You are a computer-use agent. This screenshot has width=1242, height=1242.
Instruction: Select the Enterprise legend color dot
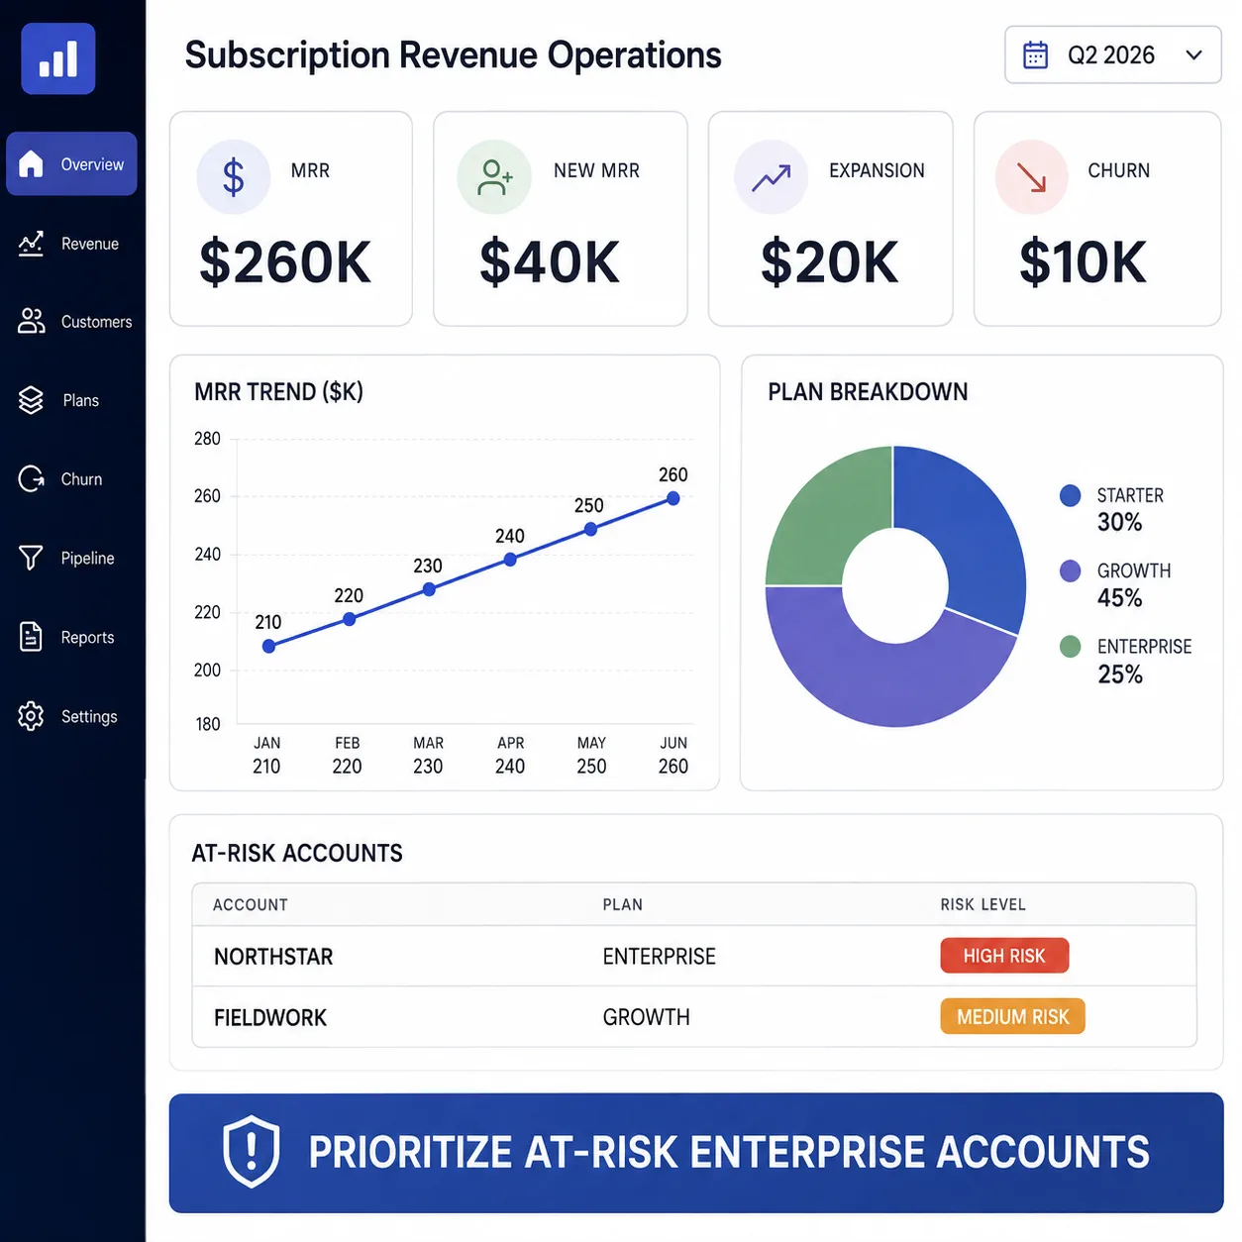click(x=1070, y=647)
